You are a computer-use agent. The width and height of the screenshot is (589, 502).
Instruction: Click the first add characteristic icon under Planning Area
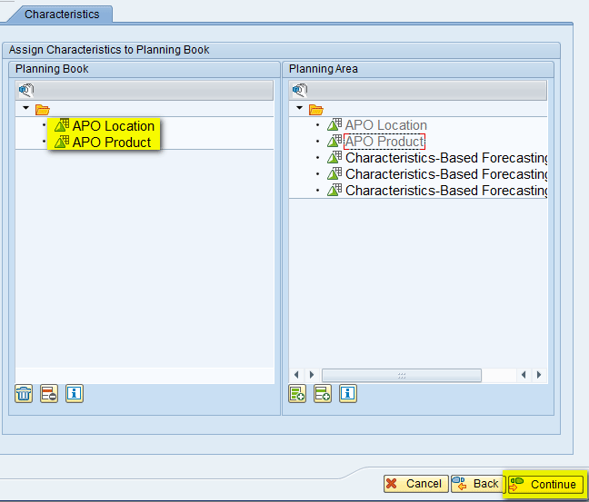pos(297,394)
